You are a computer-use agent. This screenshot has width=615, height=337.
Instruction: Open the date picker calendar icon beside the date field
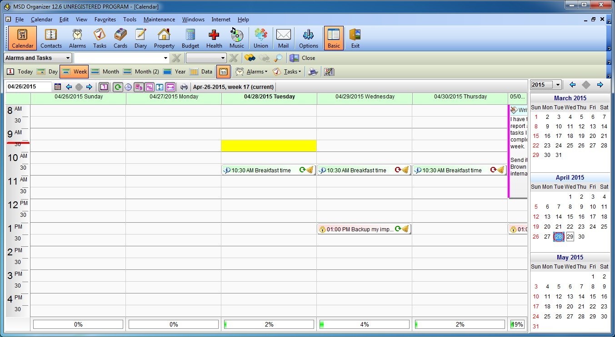[58, 87]
